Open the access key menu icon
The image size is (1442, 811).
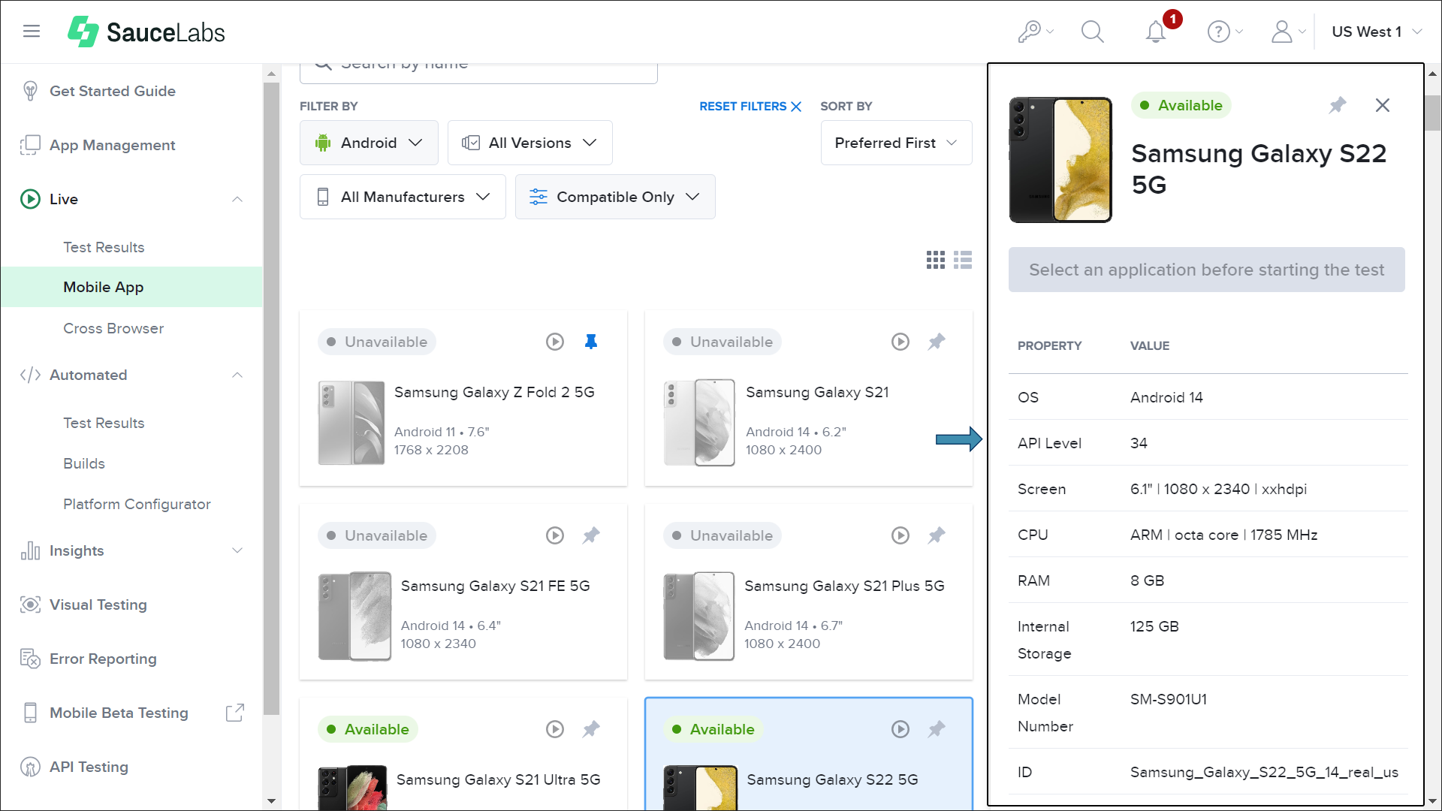(x=1036, y=32)
